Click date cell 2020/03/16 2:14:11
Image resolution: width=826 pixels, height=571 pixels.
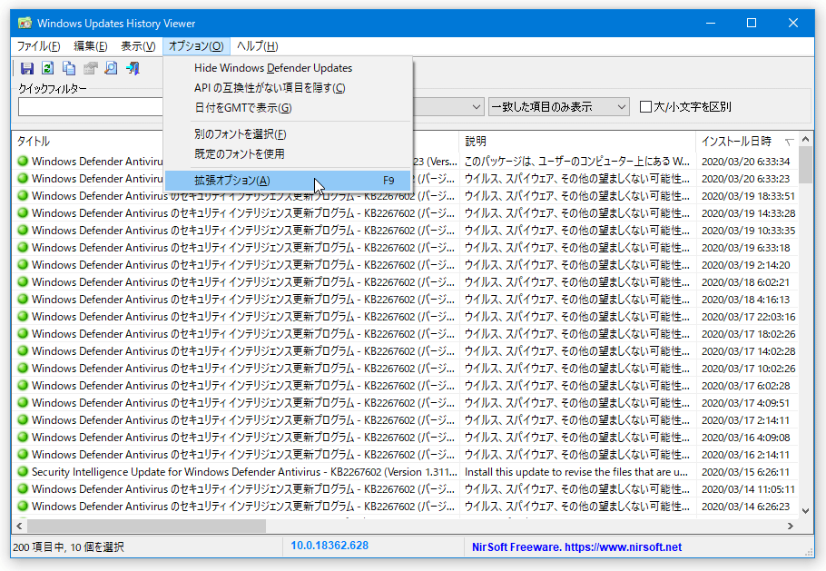click(745, 455)
